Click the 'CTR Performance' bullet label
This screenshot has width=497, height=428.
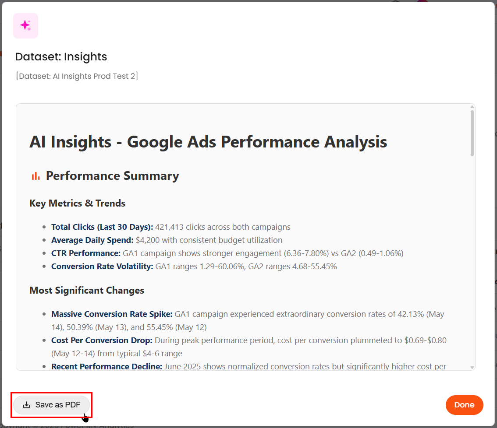click(x=85, y=253)
